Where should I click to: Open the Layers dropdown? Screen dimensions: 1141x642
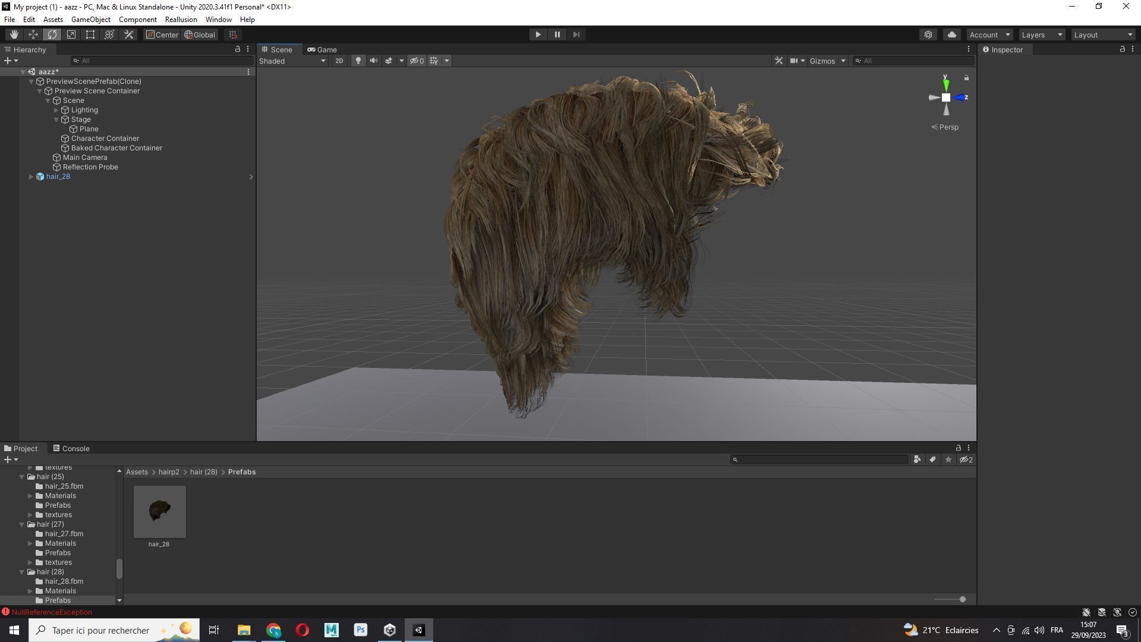(x=1042, y=34)
